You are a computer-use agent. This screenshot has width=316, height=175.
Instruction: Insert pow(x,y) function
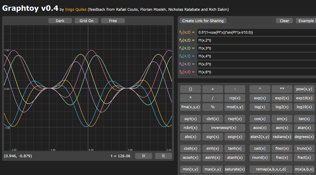[x=304, y=89]
